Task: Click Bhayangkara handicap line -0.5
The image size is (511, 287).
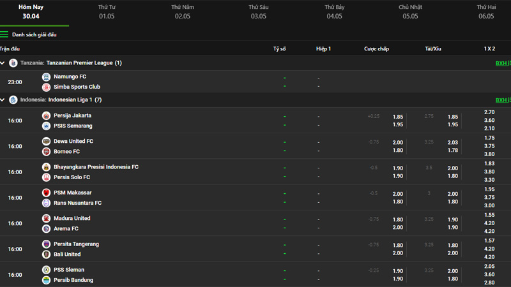Action: tap(374, 168)
